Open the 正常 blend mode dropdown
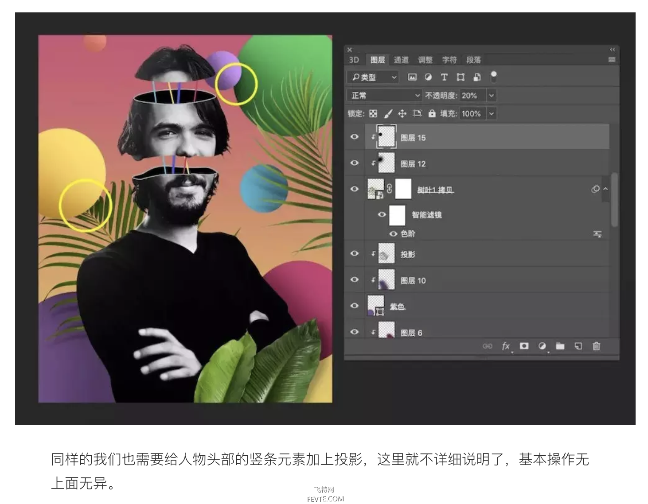This screenshot has width=648, height=504. tap(384, 95)
